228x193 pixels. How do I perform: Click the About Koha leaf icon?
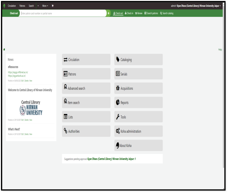(x=117, y=145)
